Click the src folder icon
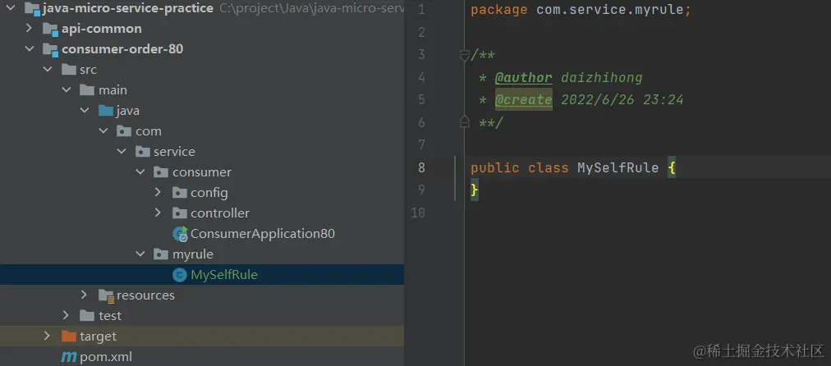Image resolution: width=831 pixels, height=366 pixels. tap(69, 70)
